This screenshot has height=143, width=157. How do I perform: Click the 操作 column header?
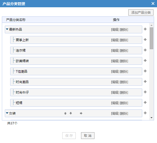(116, 20)
